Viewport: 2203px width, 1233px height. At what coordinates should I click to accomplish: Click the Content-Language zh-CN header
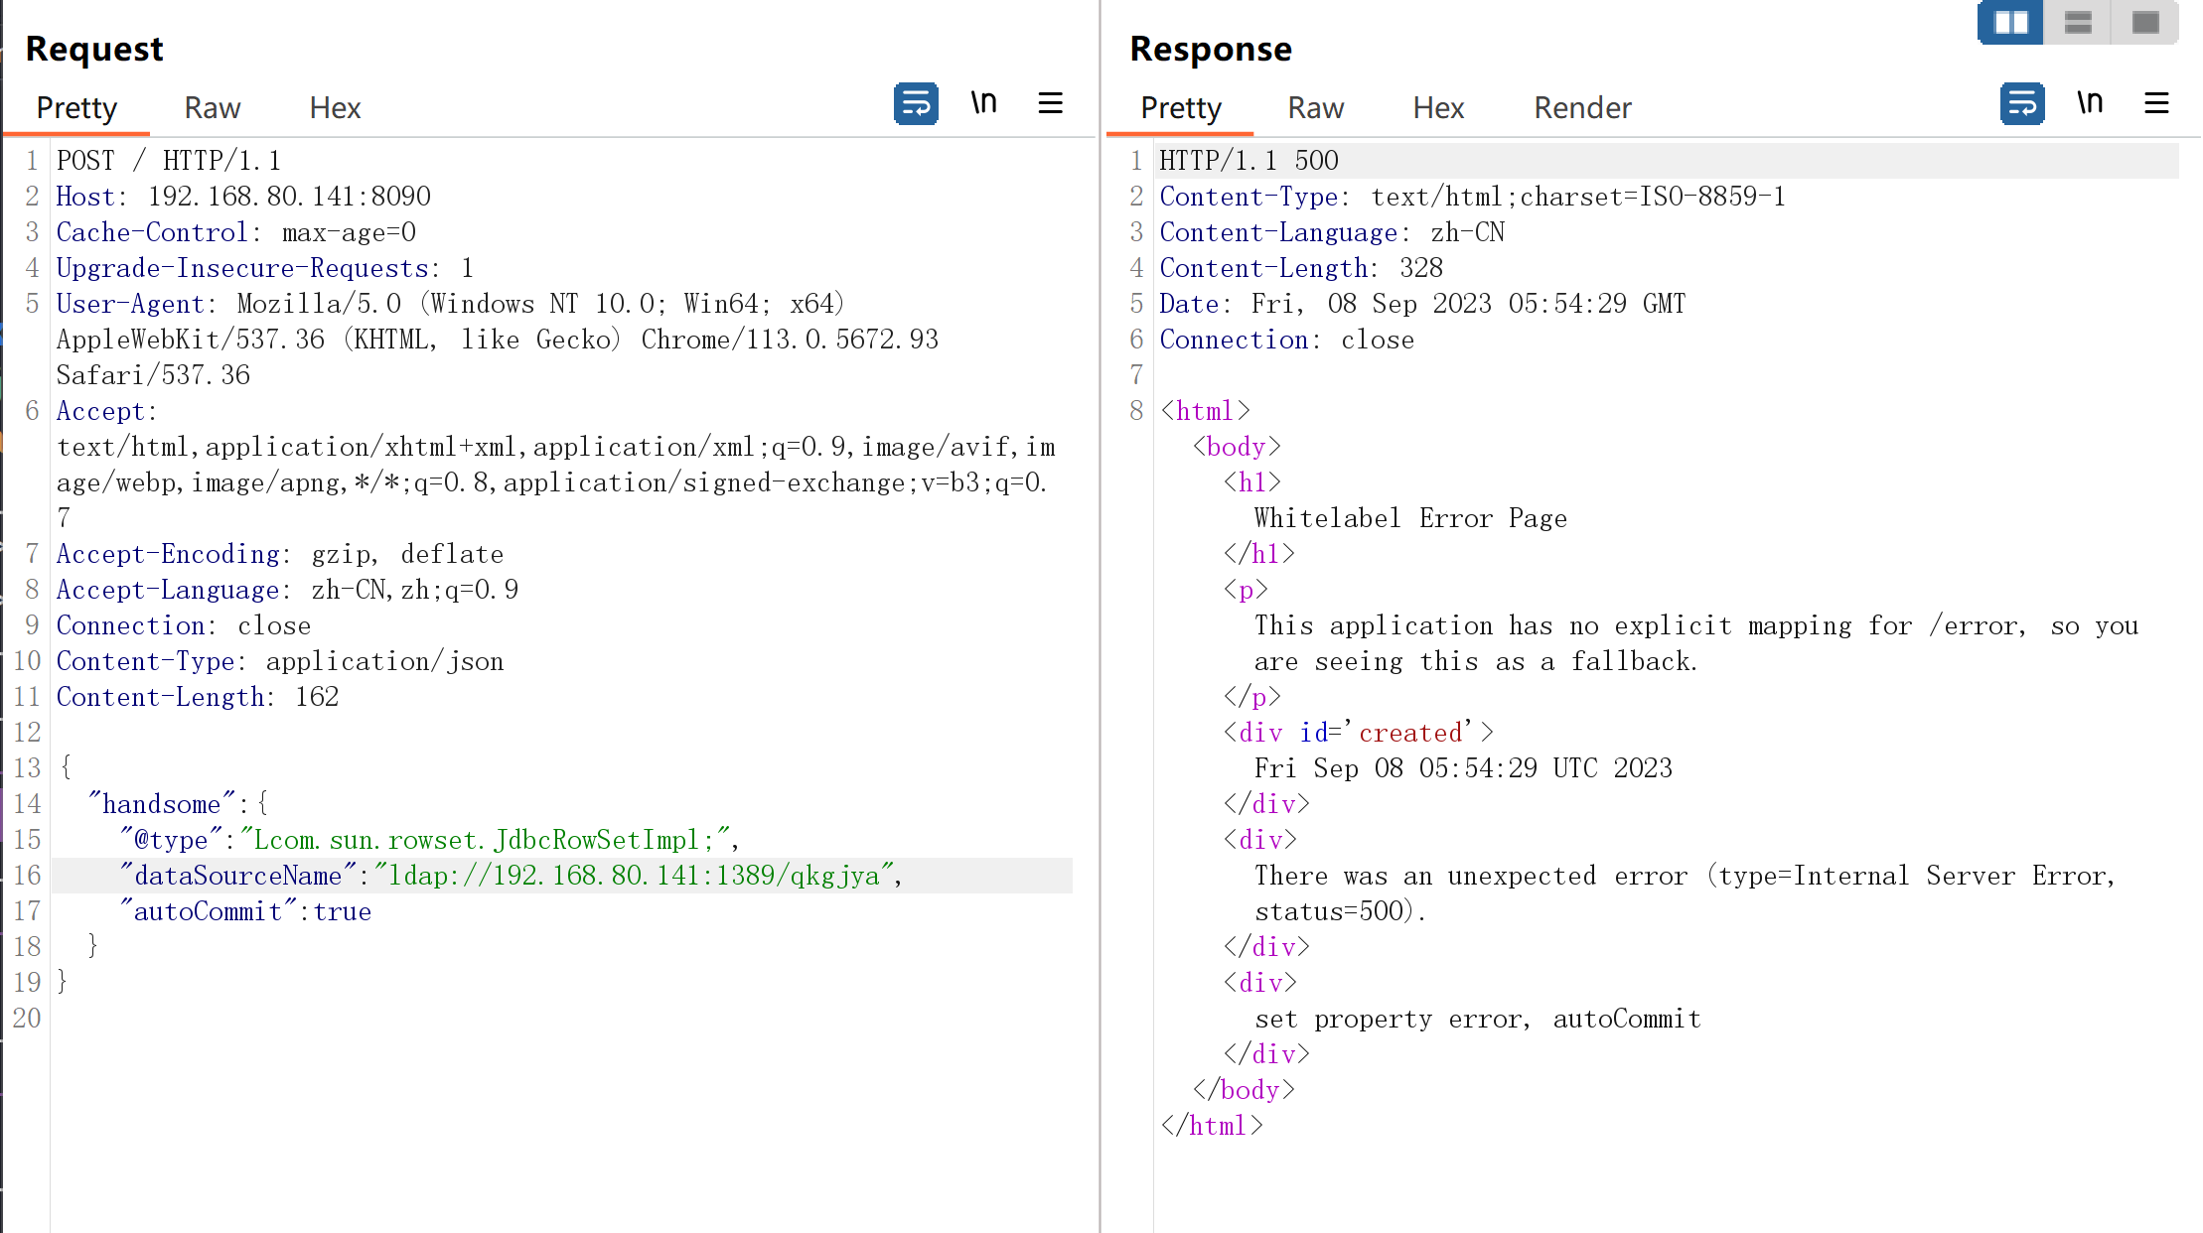tap(1332, 232)
